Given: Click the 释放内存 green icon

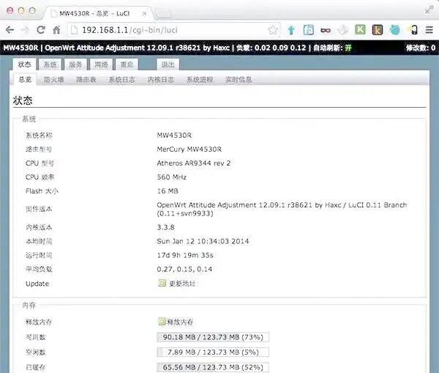Looking at the screenshot, I should coord(162,322).
